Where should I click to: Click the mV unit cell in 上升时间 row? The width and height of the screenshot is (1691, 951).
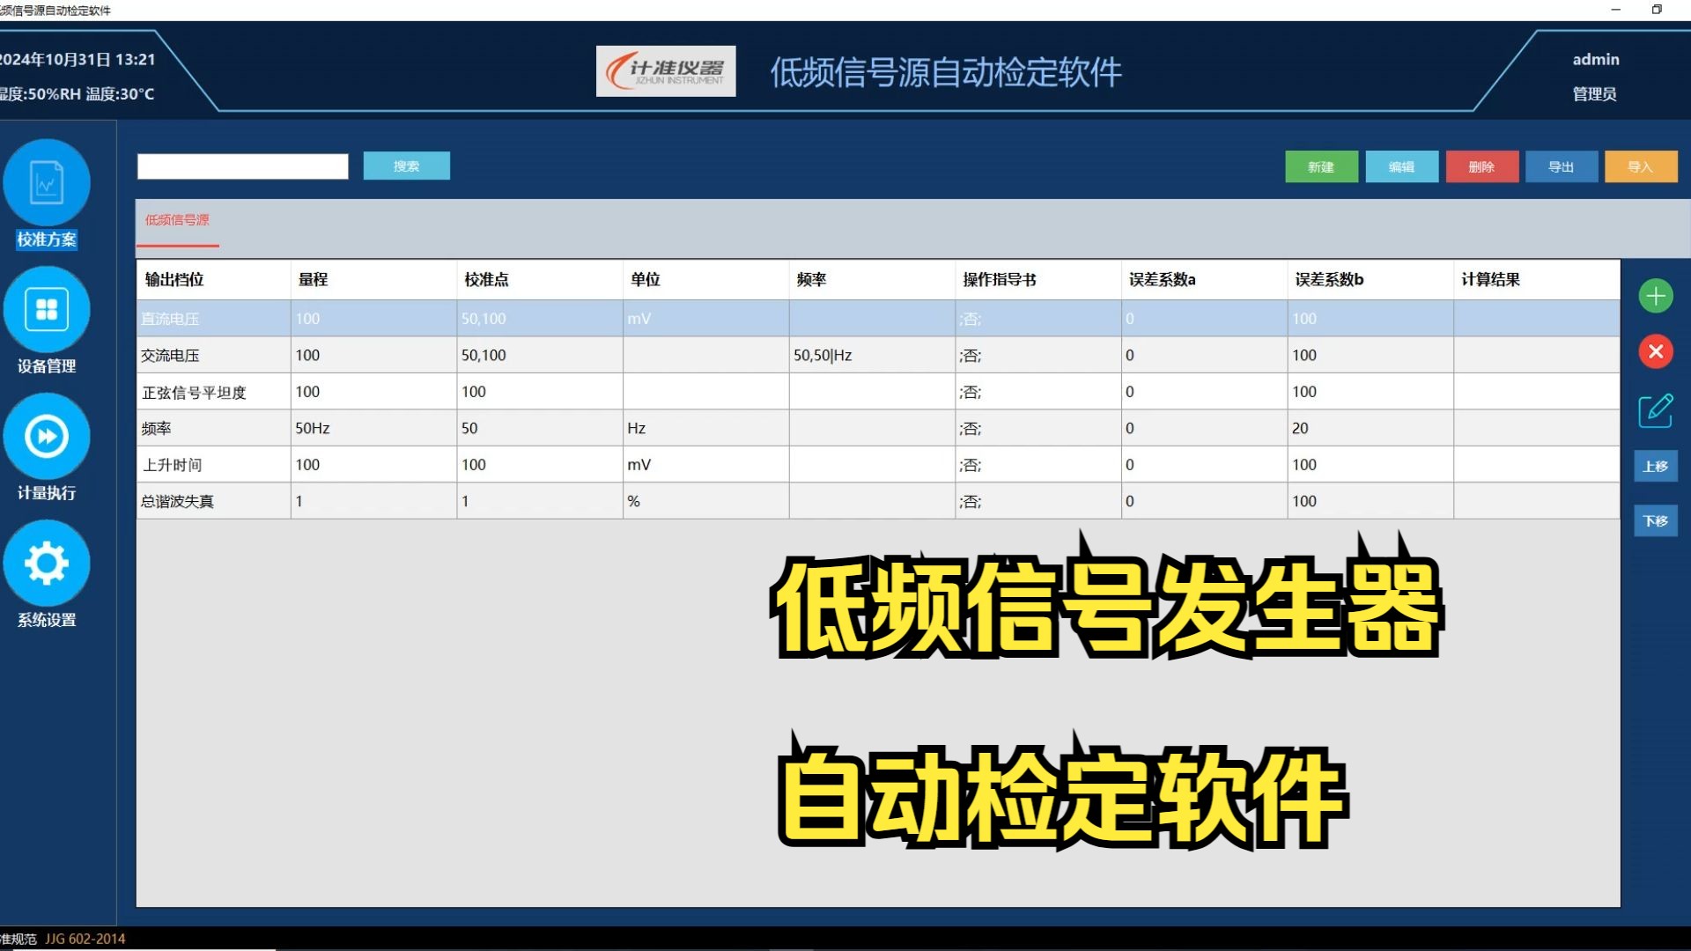point(706,465)
